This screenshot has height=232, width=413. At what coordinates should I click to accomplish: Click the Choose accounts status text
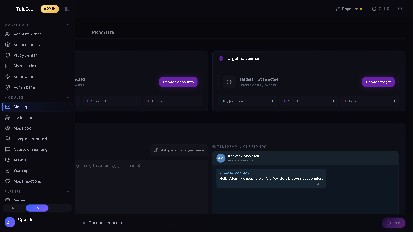pos(105,223)
